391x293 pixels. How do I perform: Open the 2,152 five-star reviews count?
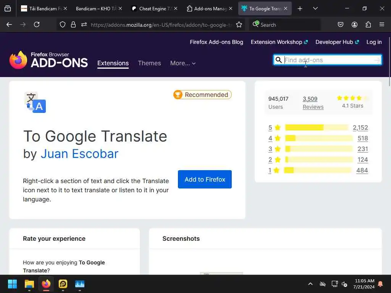360,127
